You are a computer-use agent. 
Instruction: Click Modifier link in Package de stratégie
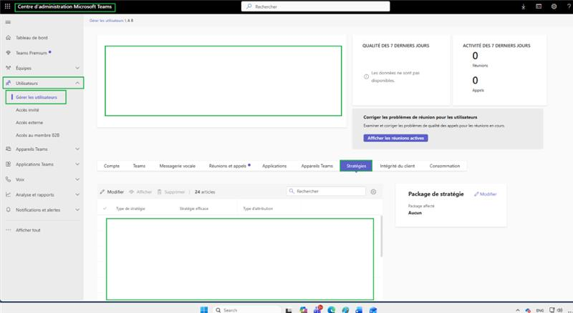click(x=486, y=194)
